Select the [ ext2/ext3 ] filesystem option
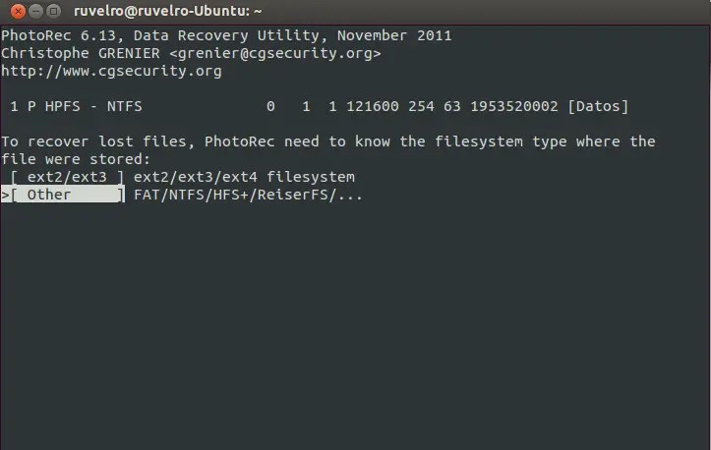Viewport: 711px width, 450px height. tap(68, 177)
